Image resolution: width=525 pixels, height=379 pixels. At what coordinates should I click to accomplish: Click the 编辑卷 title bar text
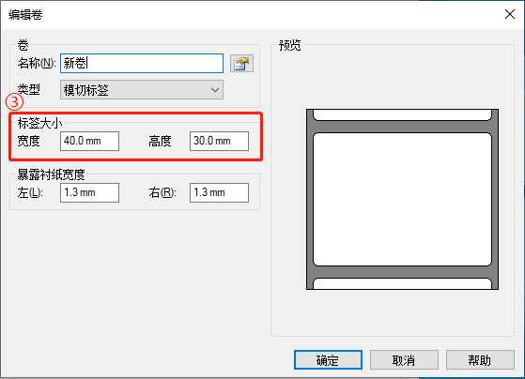tap(25, 15)
